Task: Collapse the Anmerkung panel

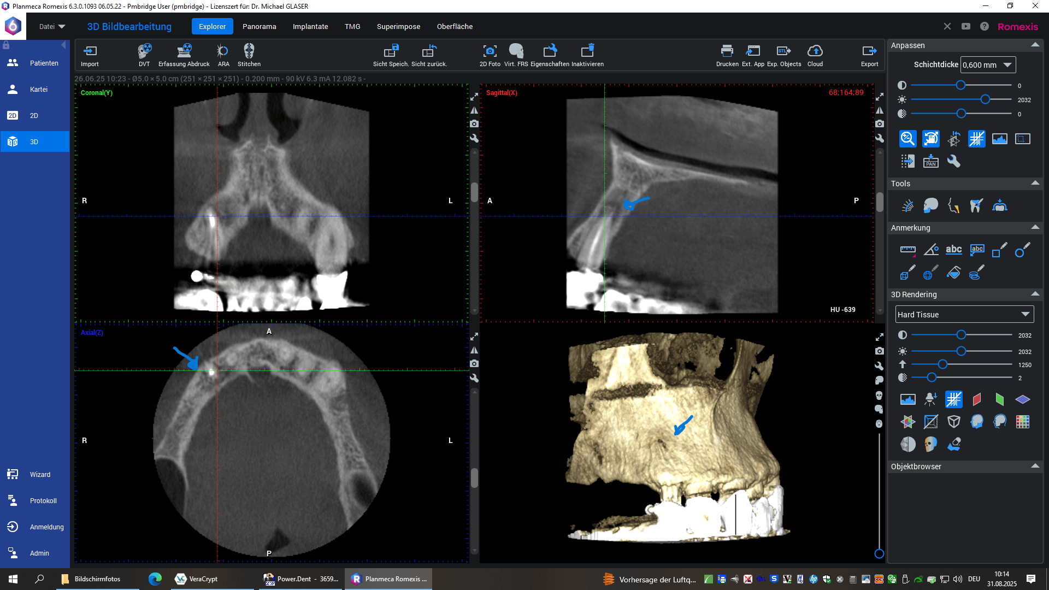Action: tap(1035, 227)
